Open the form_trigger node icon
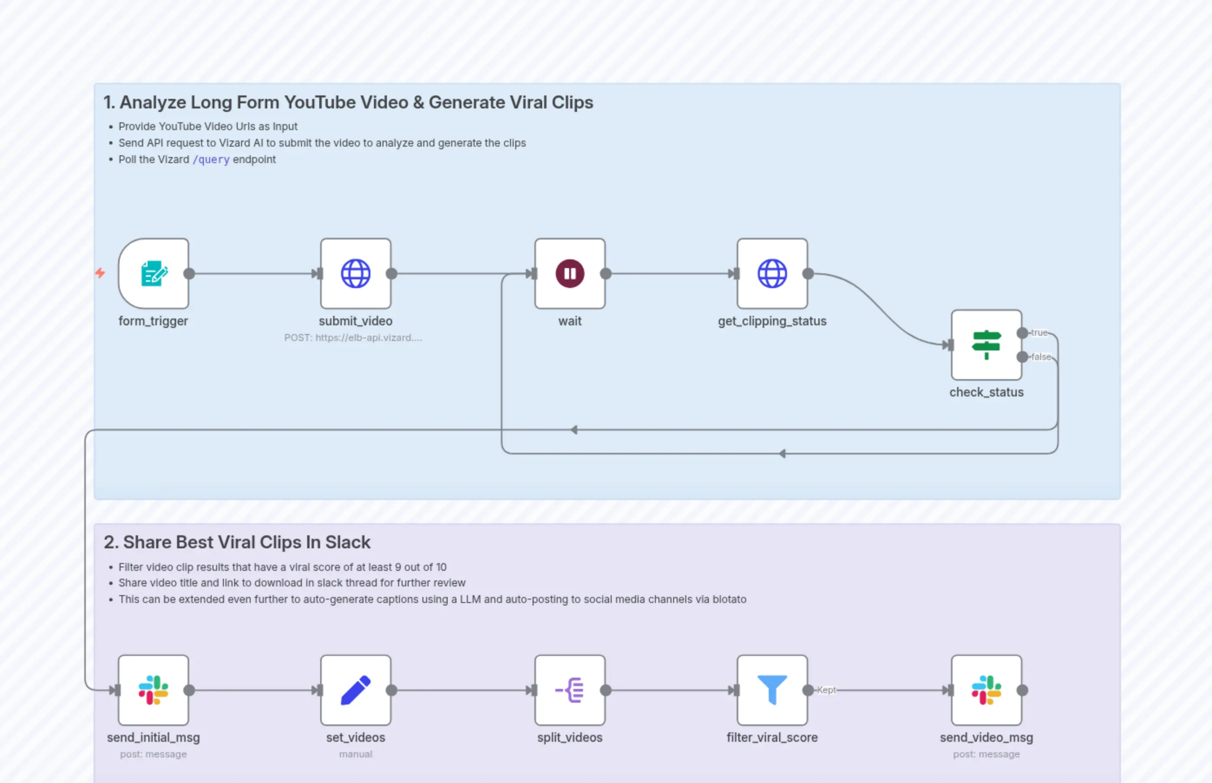The height and width of the screenshot is (783, 1212). pyautogui.click(x=154, y=274)
